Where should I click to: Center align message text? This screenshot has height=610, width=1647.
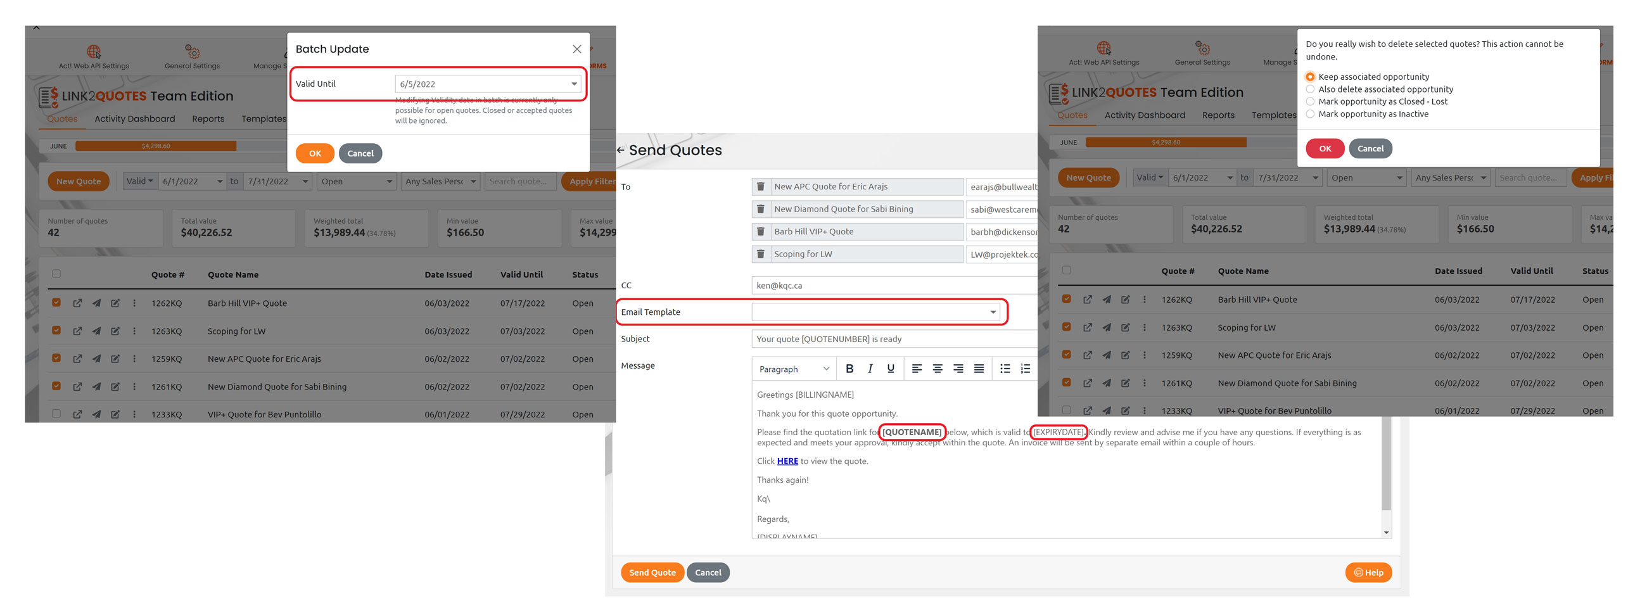click(938, 368)
